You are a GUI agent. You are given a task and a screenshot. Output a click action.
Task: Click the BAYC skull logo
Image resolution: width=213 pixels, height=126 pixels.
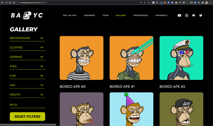(27, 15)
